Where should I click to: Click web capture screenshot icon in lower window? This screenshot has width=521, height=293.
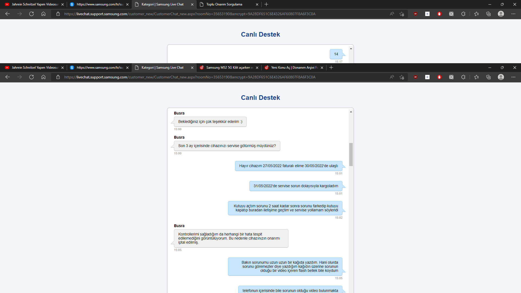click(x=451, y=77)
